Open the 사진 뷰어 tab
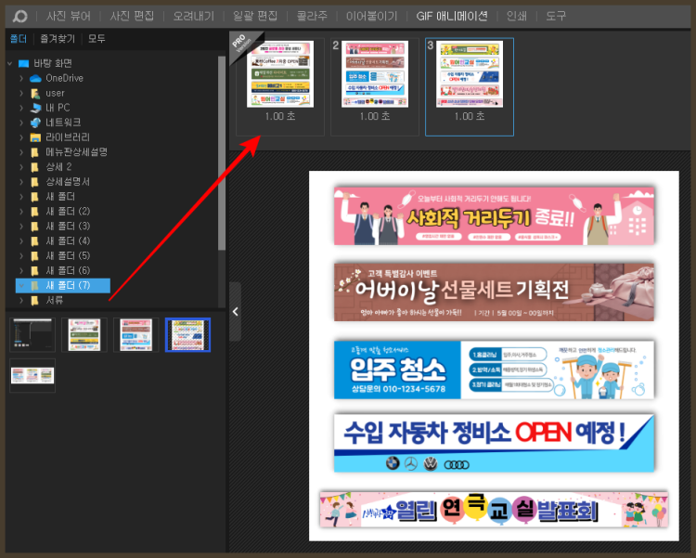This screenshot has width=696, height=558. click(69, 17)
